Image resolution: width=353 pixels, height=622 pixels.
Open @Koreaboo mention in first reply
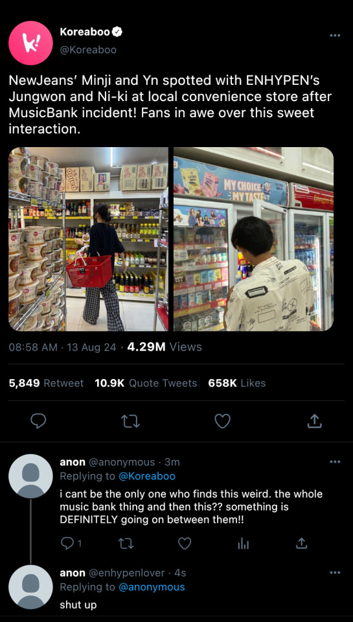(x=147, y=476)
